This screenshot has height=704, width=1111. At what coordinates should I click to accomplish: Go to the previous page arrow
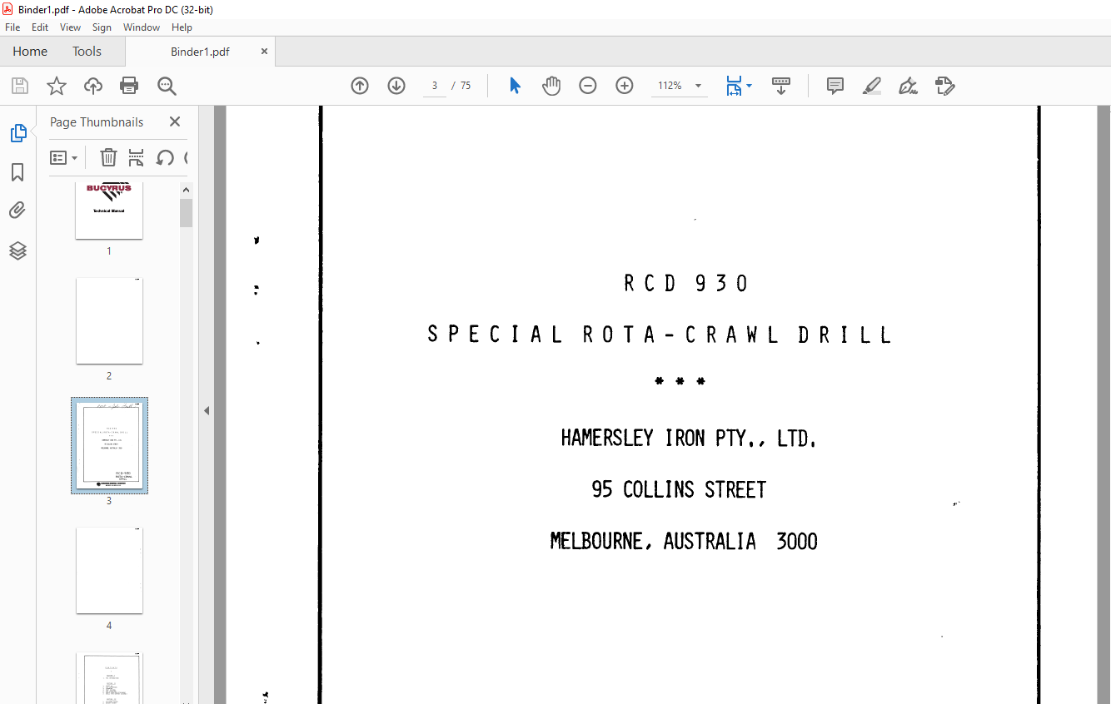click(x=360, y=86)
